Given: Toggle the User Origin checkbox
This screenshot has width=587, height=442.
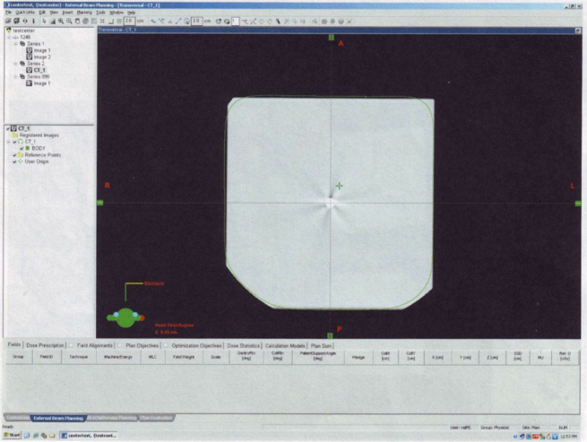Looking at the screenshot, I should point(14,160).
